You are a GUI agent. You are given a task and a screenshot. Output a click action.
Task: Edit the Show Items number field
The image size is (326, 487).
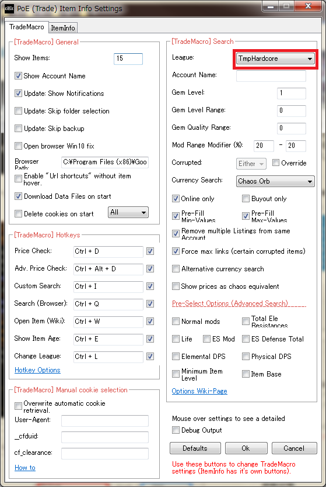pyautogui.click(x=128, y=58)
